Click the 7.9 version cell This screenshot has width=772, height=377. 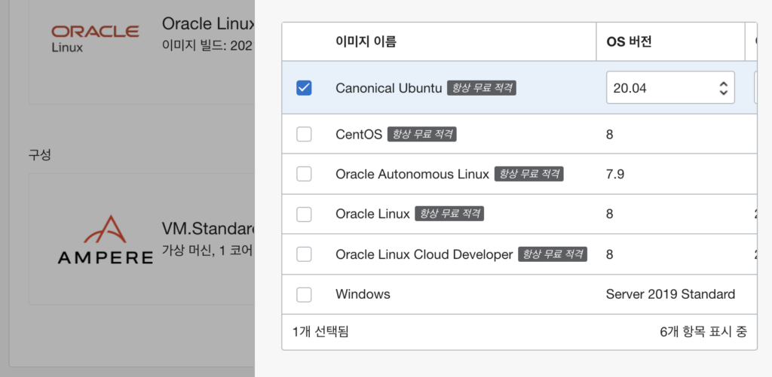point(615,174)
